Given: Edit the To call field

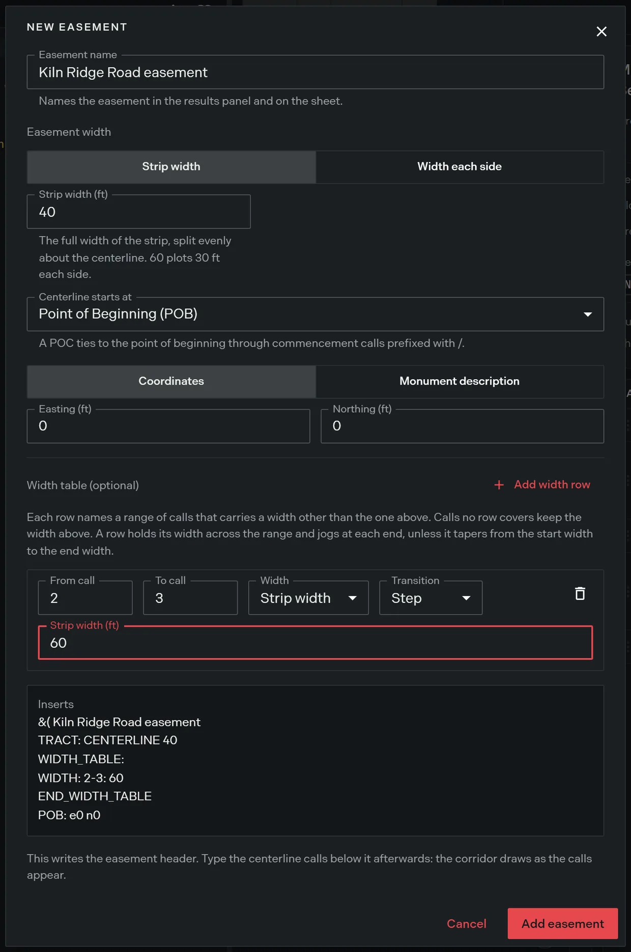Looking at the screenshot, I should click(190, 598).
